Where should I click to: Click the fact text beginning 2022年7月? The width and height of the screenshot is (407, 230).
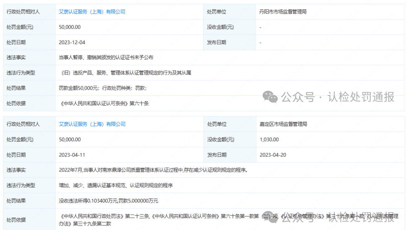click(153, 170)
